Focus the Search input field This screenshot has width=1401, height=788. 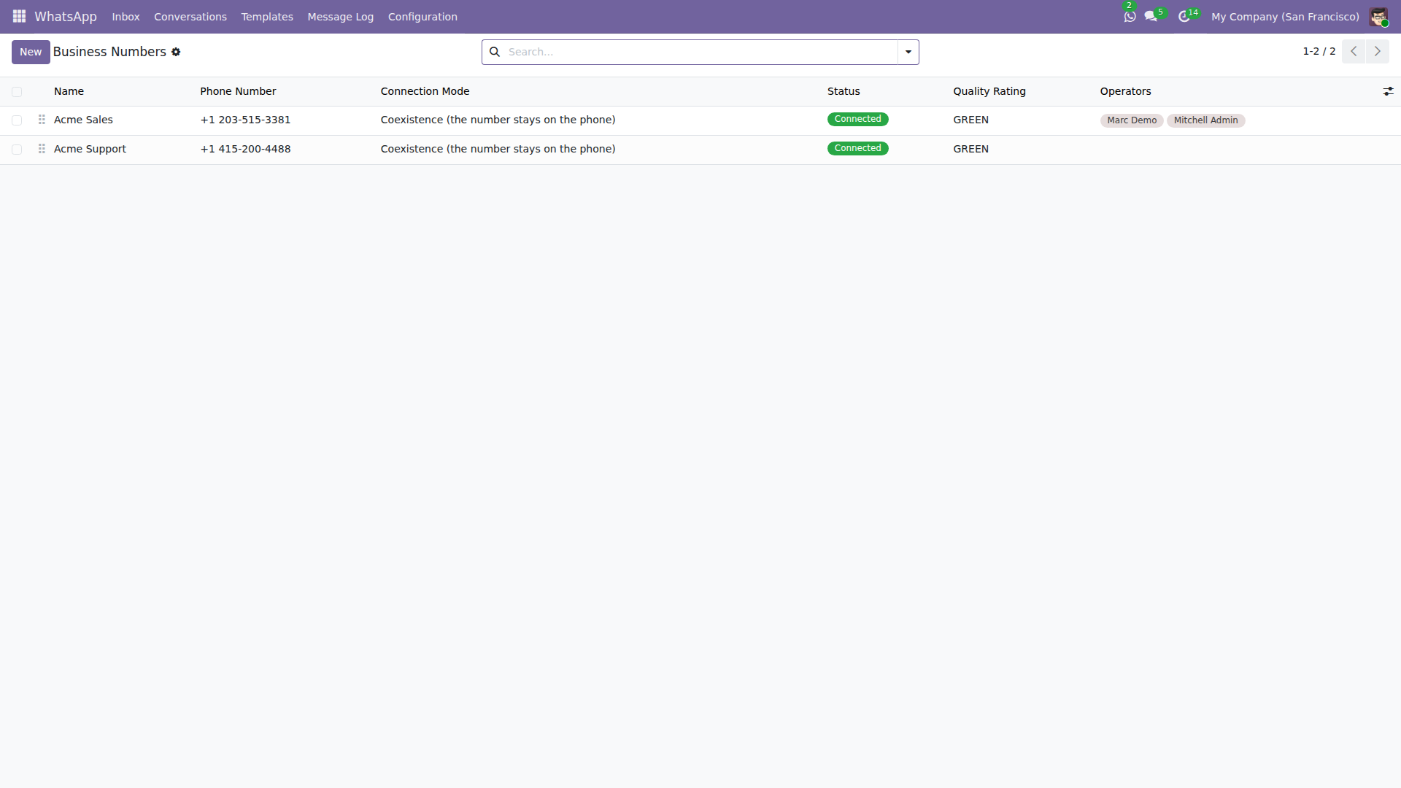[x=700, y=52]
